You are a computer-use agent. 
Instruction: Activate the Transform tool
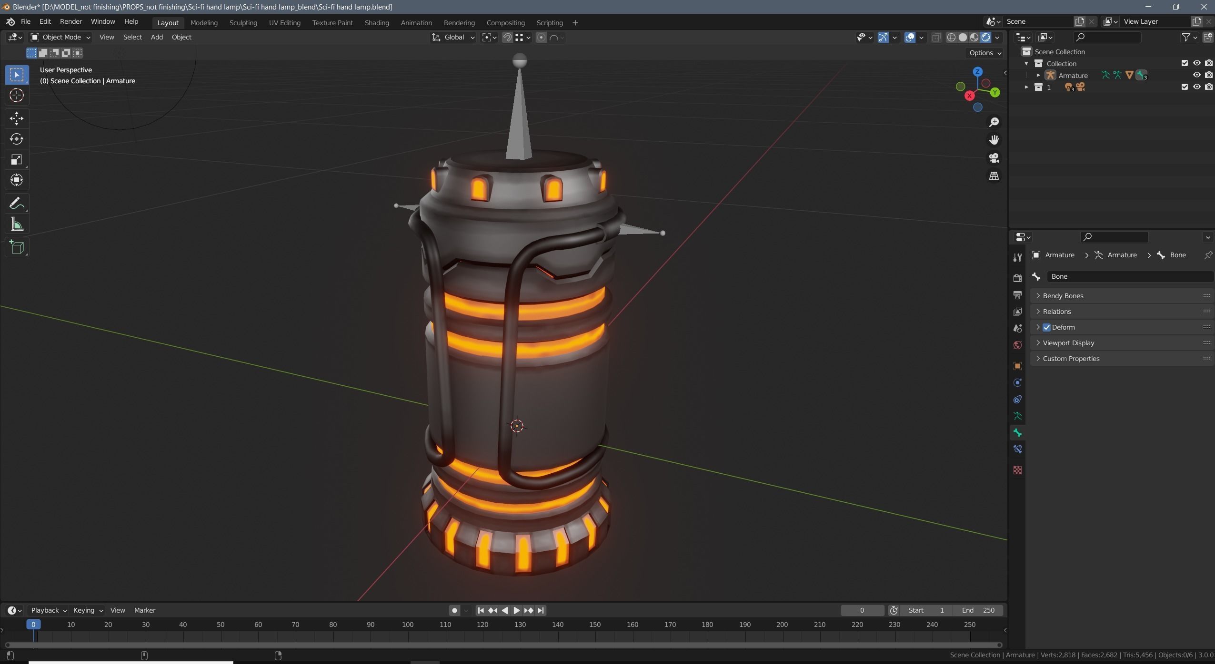point(17,180)
